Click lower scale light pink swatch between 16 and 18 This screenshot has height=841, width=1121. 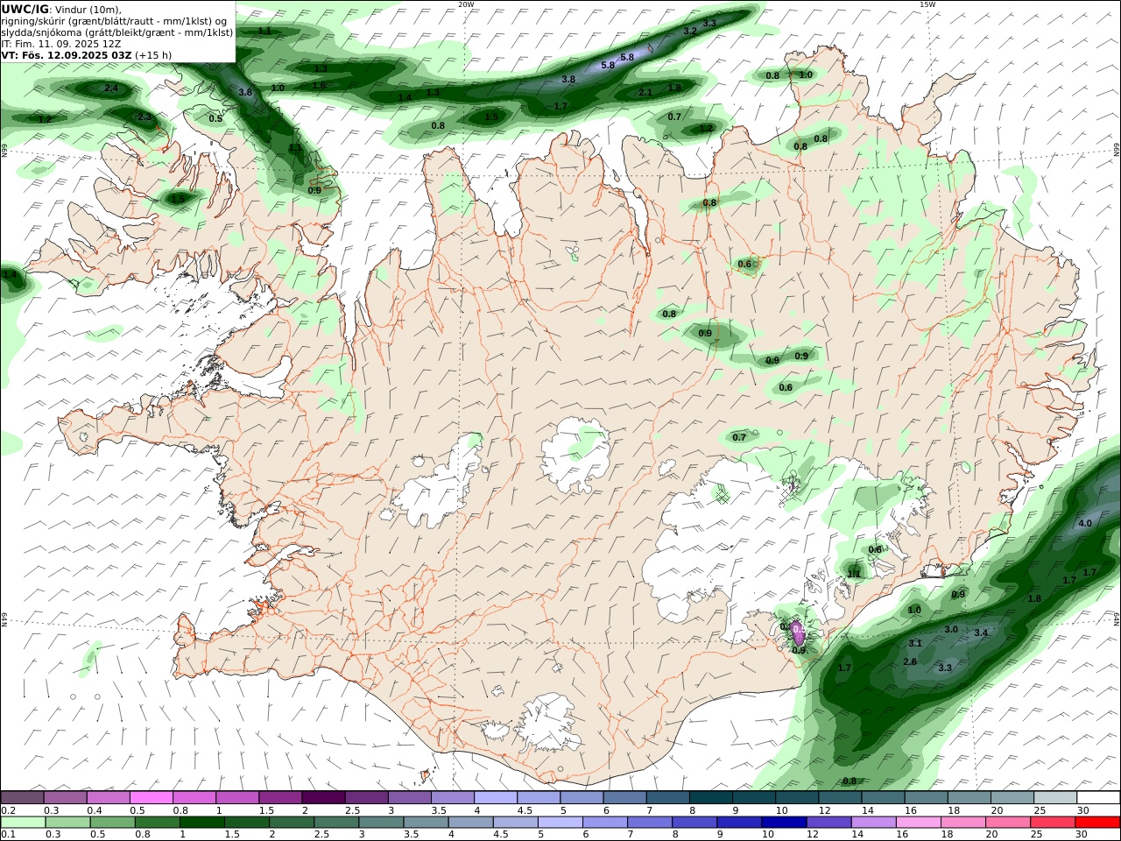[x=918, y=823]
